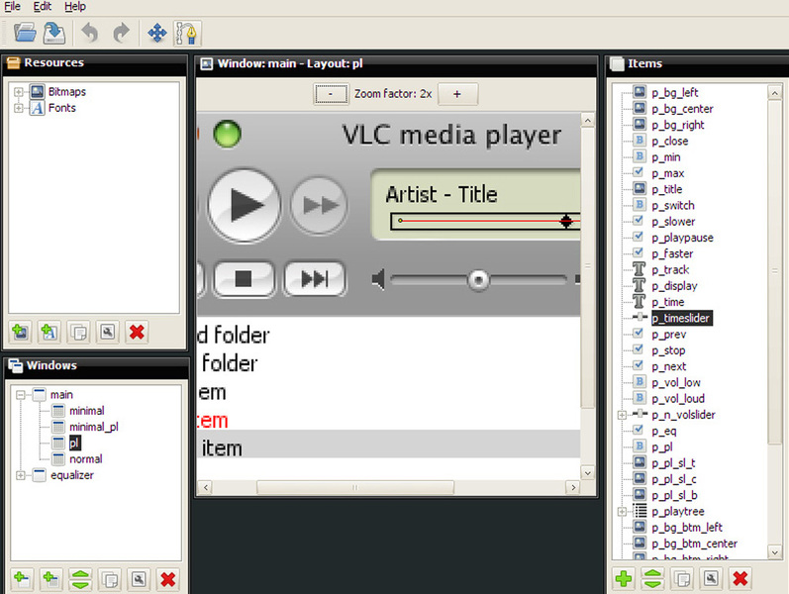Select p_faster checkbox item
This screenshot has width=789, height=594.
point(672,253)
